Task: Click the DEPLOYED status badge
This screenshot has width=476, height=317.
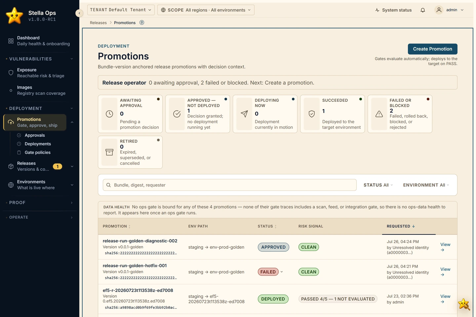Action: click(273, 299)
